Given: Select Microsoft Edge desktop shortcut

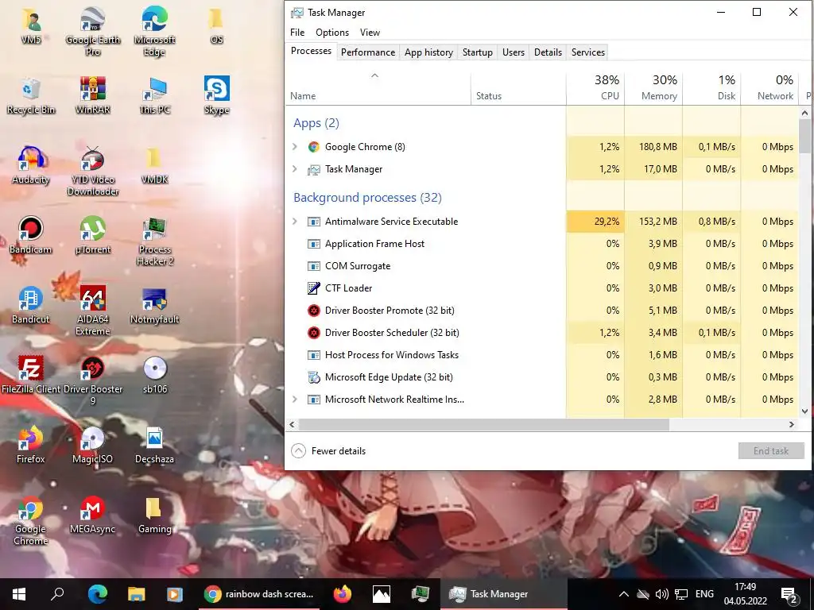Looking at the screenshot, I should point(154,31).
